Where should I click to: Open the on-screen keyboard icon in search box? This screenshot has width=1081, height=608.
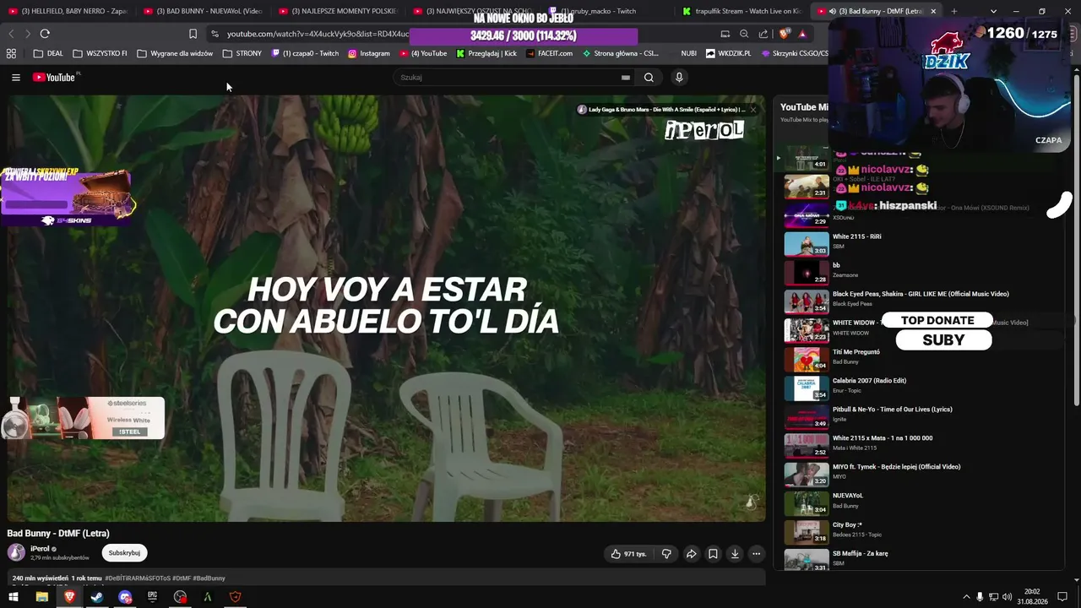tap(626, 78)
